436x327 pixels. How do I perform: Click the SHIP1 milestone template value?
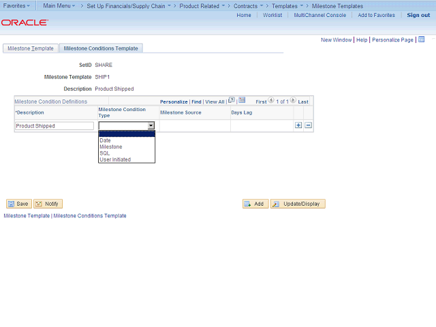tap(102, 77)
